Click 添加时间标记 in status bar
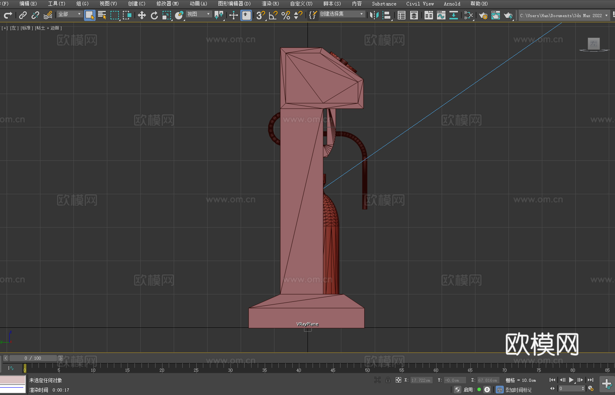This screenshot has height=395, width=615. pos(518,390)
